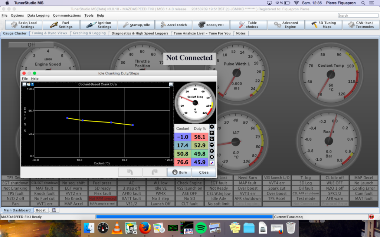The height and width of the screenshot is (237, 380).
Task: Switch to the Graphing & Logging tab
Action: (x=89, y=33)
